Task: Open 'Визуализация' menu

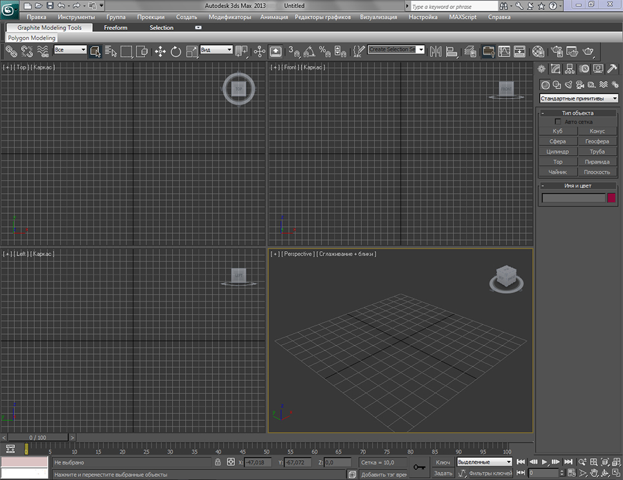Action: click(x=379, y=17)
